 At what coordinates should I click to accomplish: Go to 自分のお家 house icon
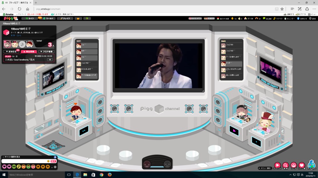(x=223, y=18)
